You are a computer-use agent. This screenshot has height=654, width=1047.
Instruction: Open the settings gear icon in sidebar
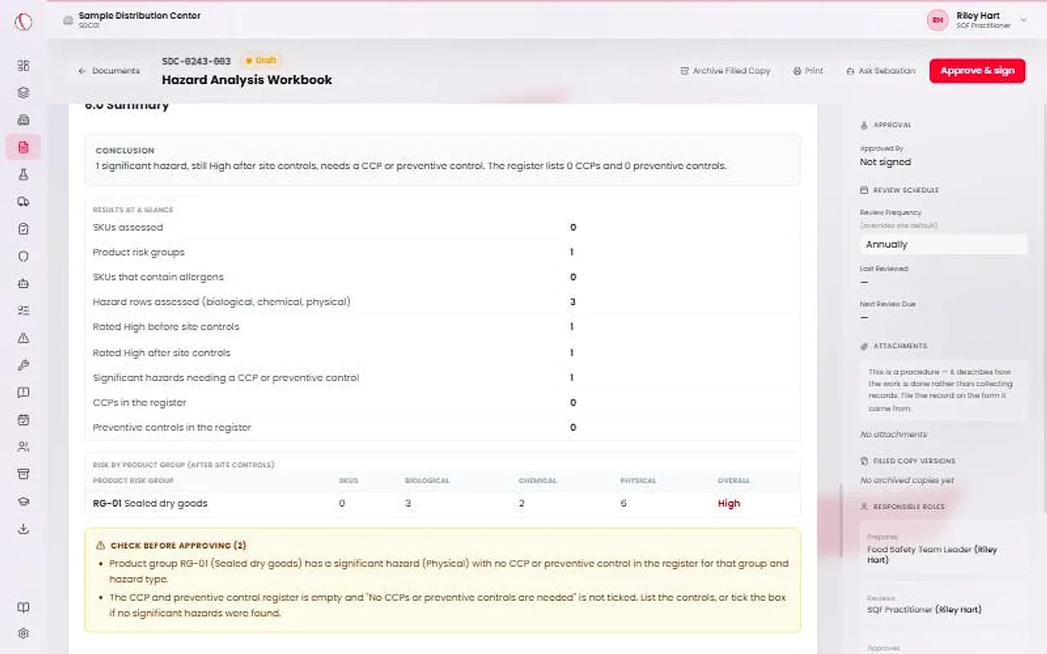pos(24,634)
